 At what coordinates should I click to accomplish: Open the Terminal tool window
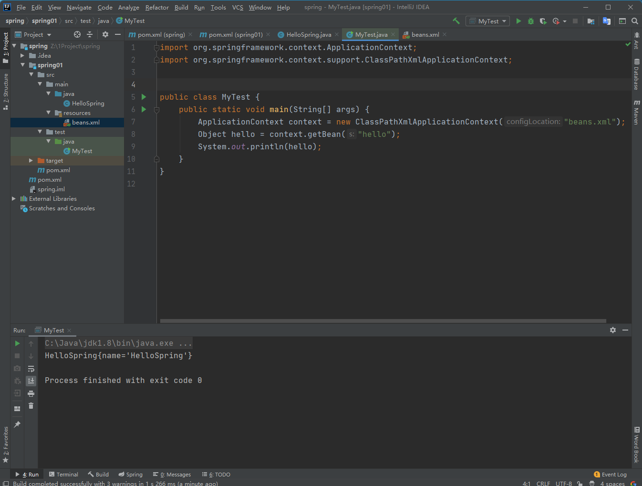(63, 475)
